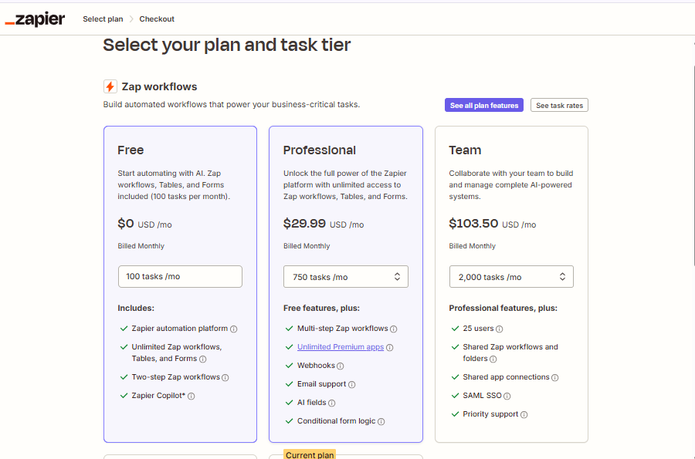Go to Checkout breadcrumb step
The height and width of the screenshot is (459, 695).
click(157, 19)
